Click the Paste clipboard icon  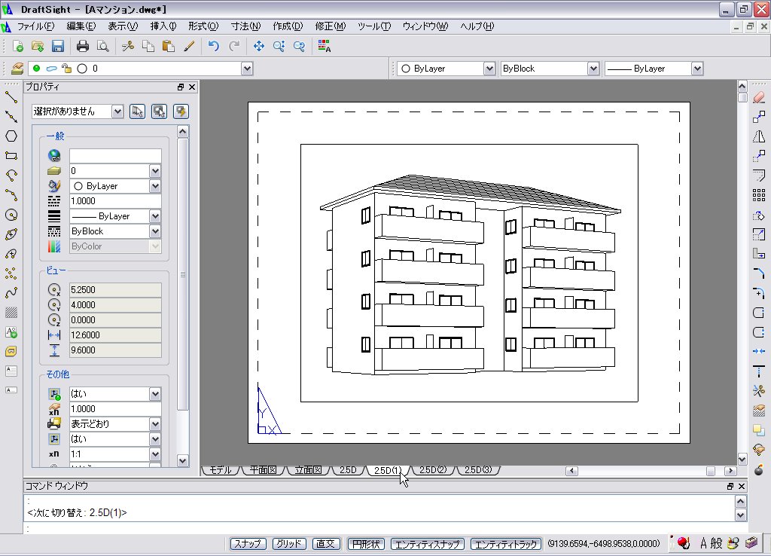click(169, 46)
